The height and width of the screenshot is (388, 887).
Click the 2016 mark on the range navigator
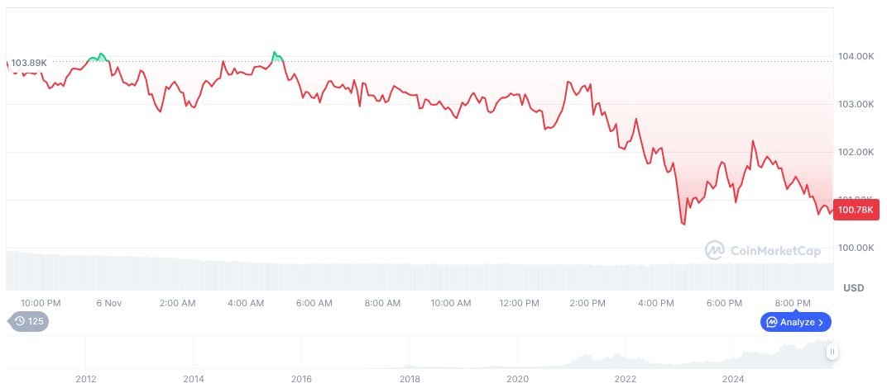click(301, 379)
